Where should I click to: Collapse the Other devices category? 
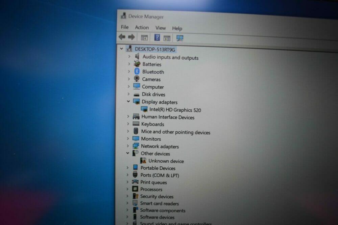(128, 153)
